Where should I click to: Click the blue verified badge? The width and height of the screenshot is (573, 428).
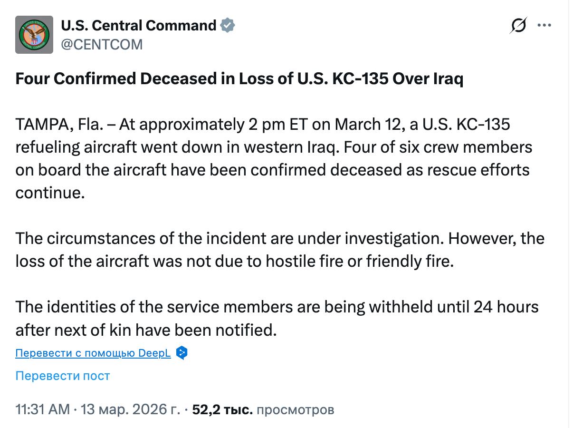point(228,25)
